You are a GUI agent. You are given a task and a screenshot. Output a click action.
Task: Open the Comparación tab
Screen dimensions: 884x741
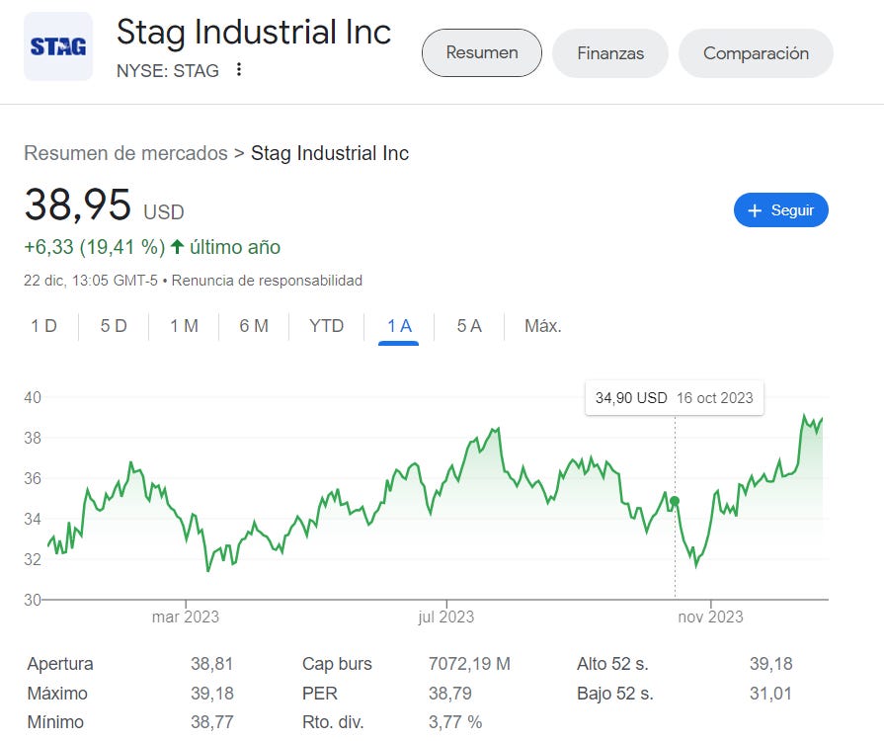point(756,53)
